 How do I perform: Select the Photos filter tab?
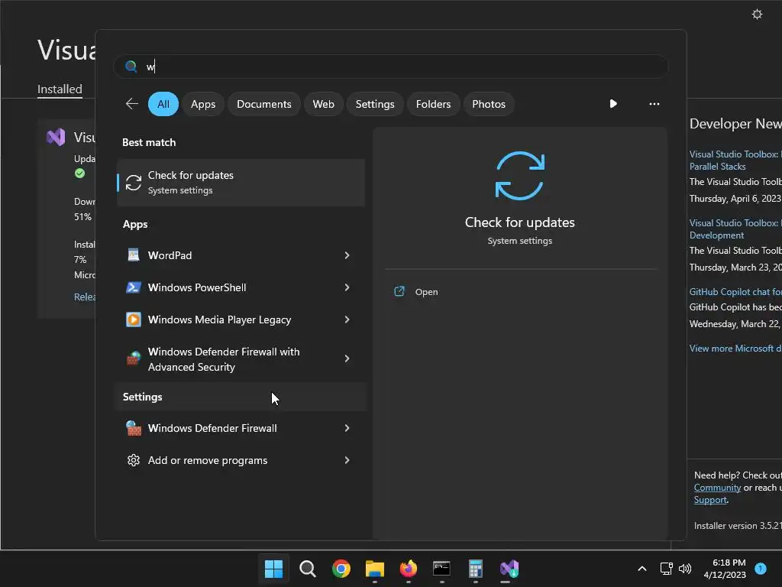[489, 104]
